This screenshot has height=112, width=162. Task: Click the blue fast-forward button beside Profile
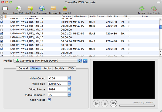click(85, 61)
